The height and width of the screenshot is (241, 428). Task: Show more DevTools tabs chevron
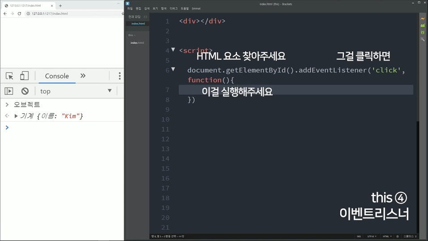pyautogui.click(x=83, y=76)
